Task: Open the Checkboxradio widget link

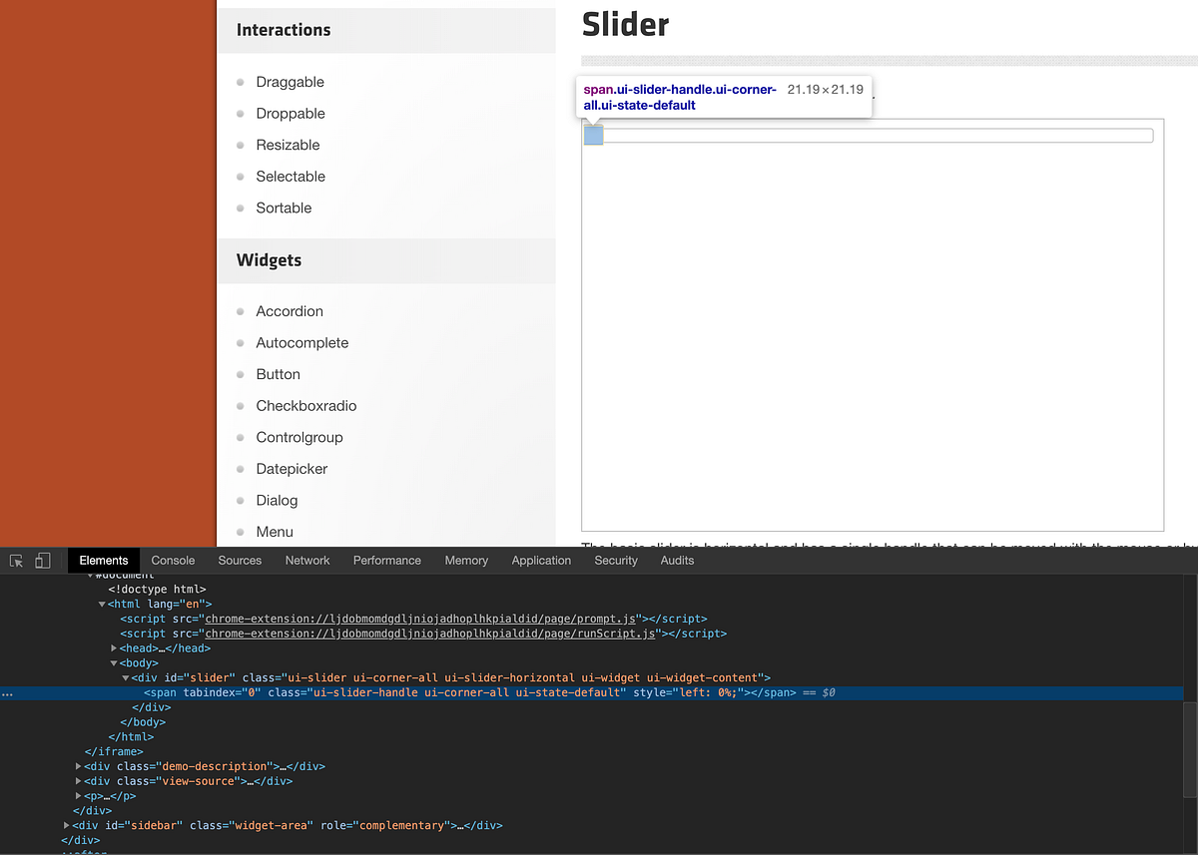Action: pos(305,405)
